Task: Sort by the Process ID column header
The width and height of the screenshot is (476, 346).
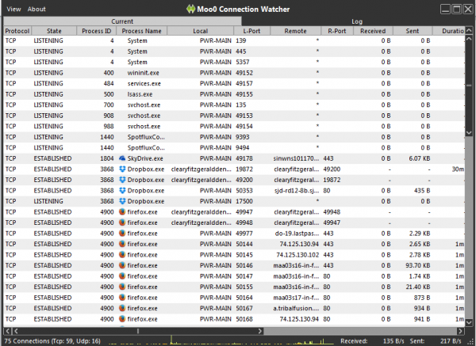Action: click(97, 31)
